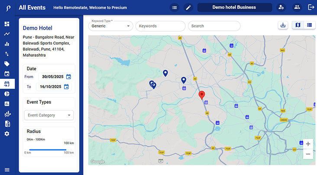Switch to list view toggle
This screenshot has width=317, height=175.
pyautogui.click(x=309, y=25)
